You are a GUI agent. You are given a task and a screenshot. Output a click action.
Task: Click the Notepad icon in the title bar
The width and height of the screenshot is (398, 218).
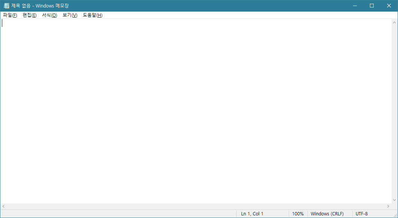(6, 6)
